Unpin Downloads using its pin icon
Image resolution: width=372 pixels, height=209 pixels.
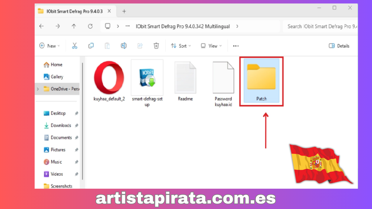pyautogui.click(x=76, y=126)
